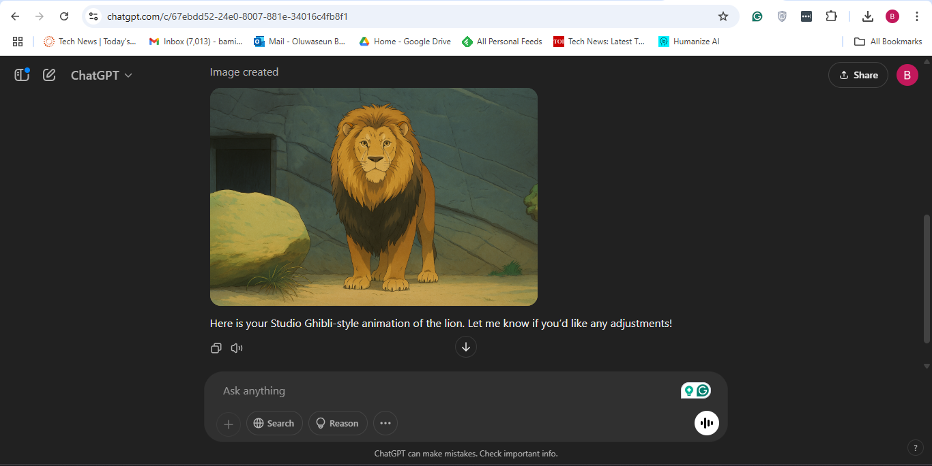Toggle the ChatGPT sidebar open

point(22,75)
